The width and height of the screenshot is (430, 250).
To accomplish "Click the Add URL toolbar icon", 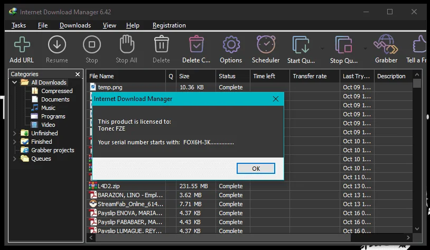I will tap(22, 45).
